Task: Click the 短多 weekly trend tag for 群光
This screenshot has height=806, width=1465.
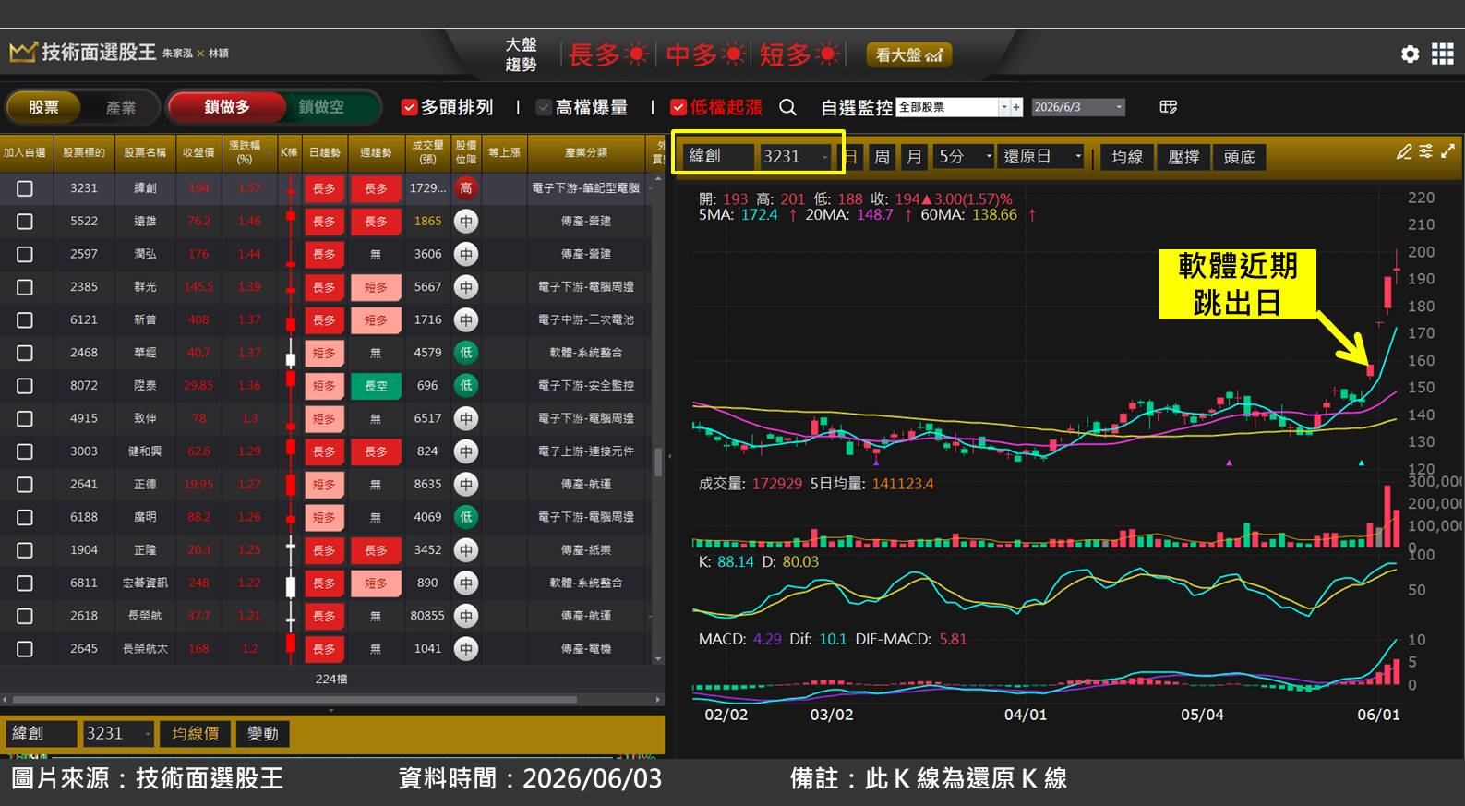Action: [x=376, y=287]
